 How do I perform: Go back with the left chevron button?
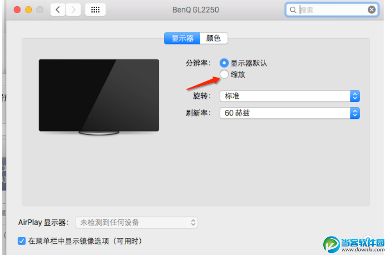point(58,10)
